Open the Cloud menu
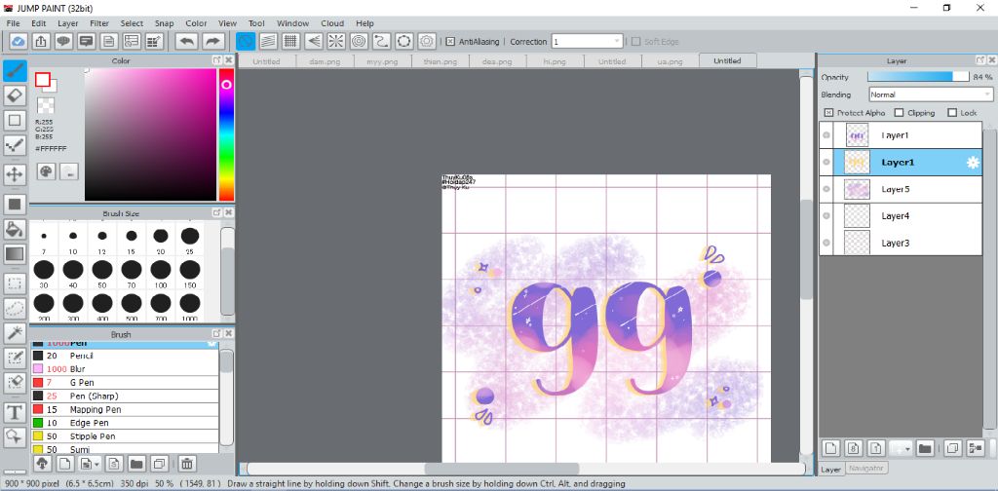The width and height of the screenshot is (998, 491). pyautogui.click(x=332, y=23)
